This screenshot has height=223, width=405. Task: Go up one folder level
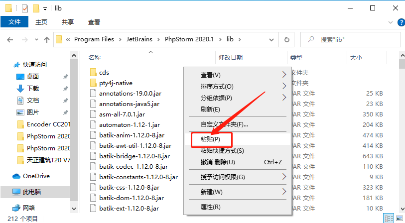[x=47, y=40]
